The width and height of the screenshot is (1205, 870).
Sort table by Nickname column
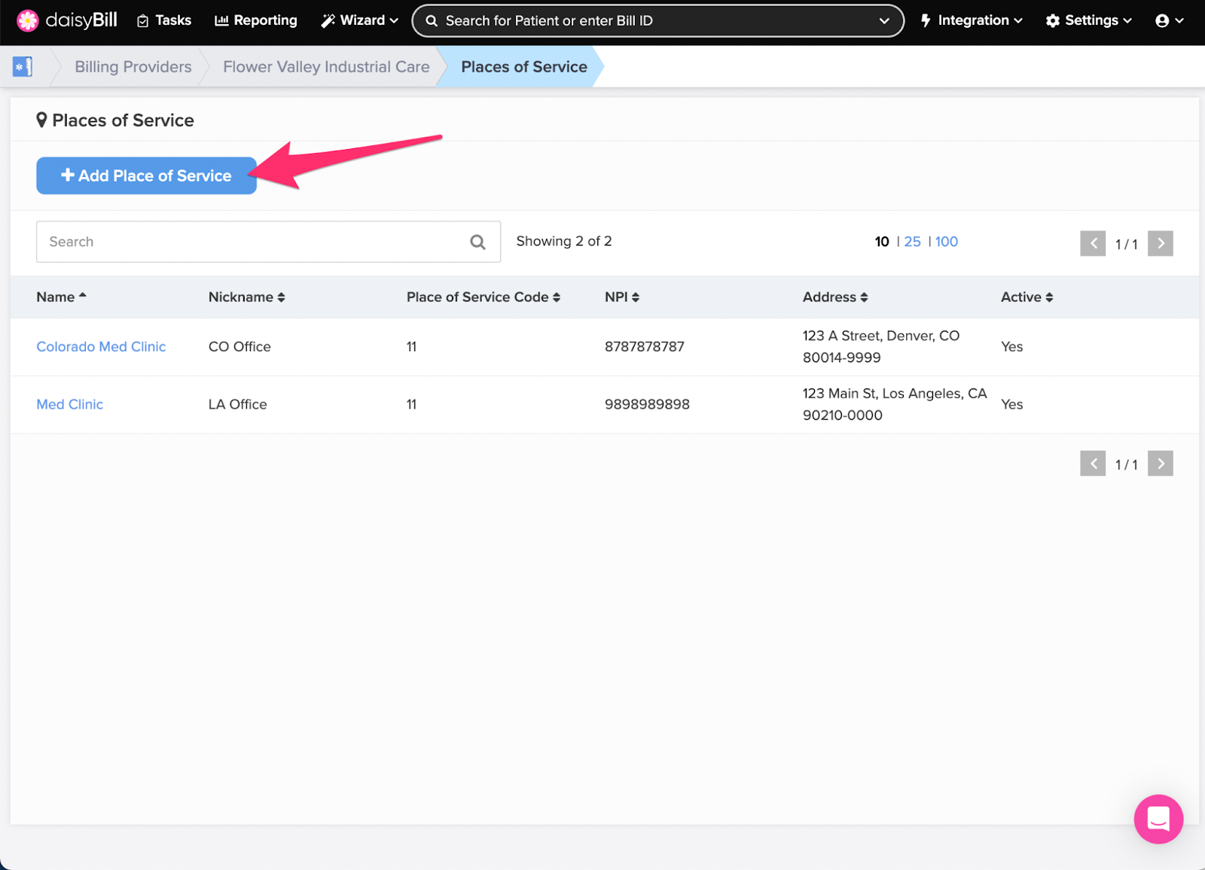[246, 297]
